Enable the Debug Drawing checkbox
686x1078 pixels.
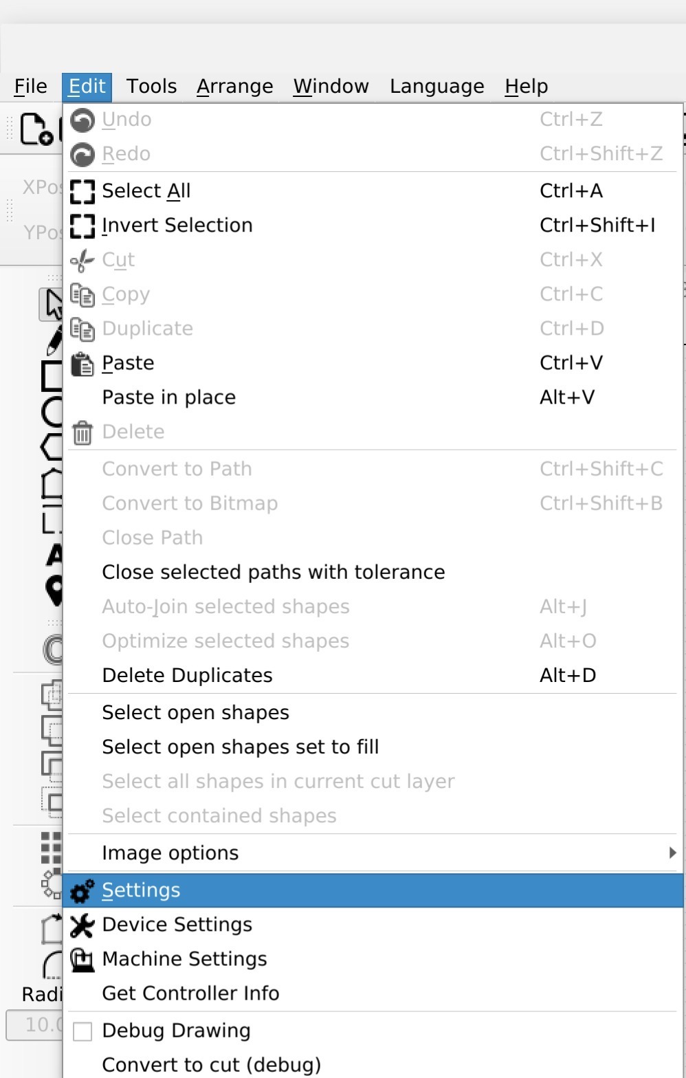pos(82,1031)
